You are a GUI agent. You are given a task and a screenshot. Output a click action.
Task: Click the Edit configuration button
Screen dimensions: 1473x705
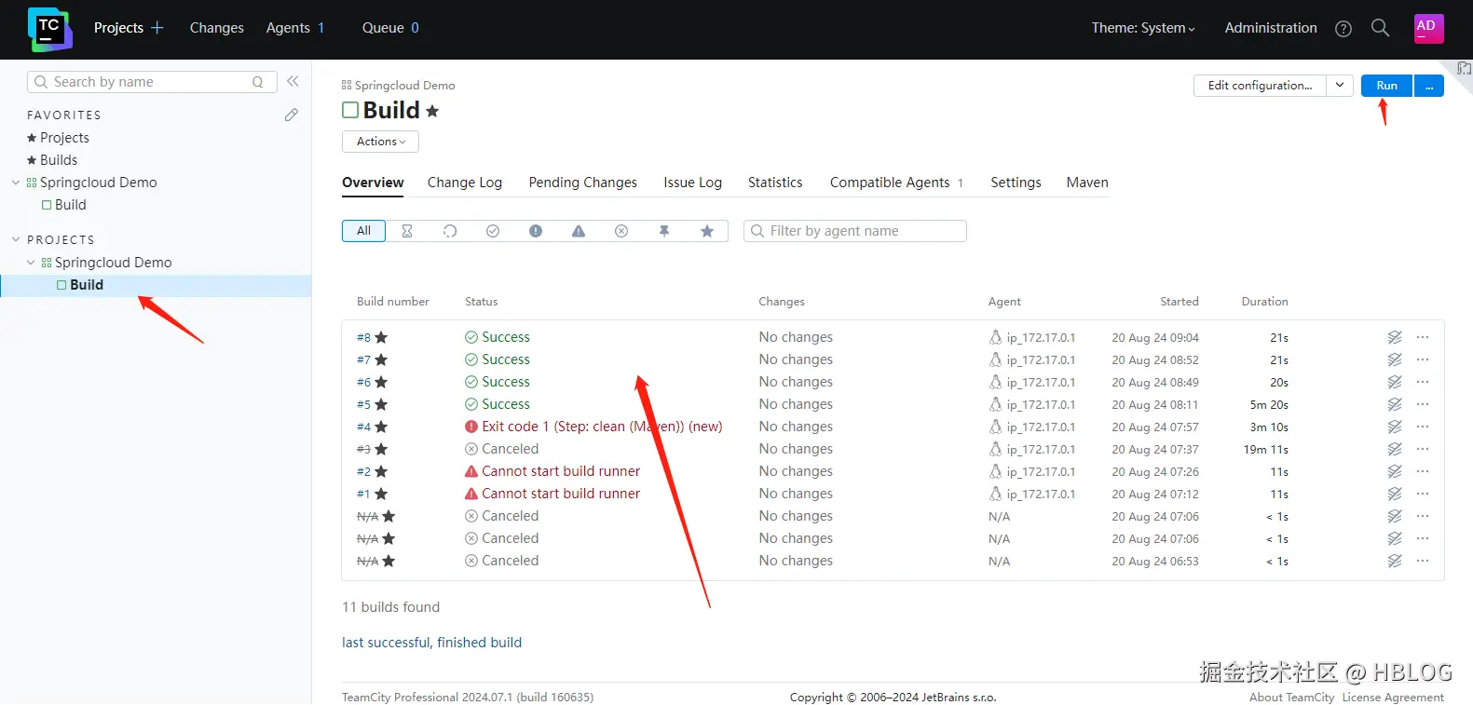1260,85
